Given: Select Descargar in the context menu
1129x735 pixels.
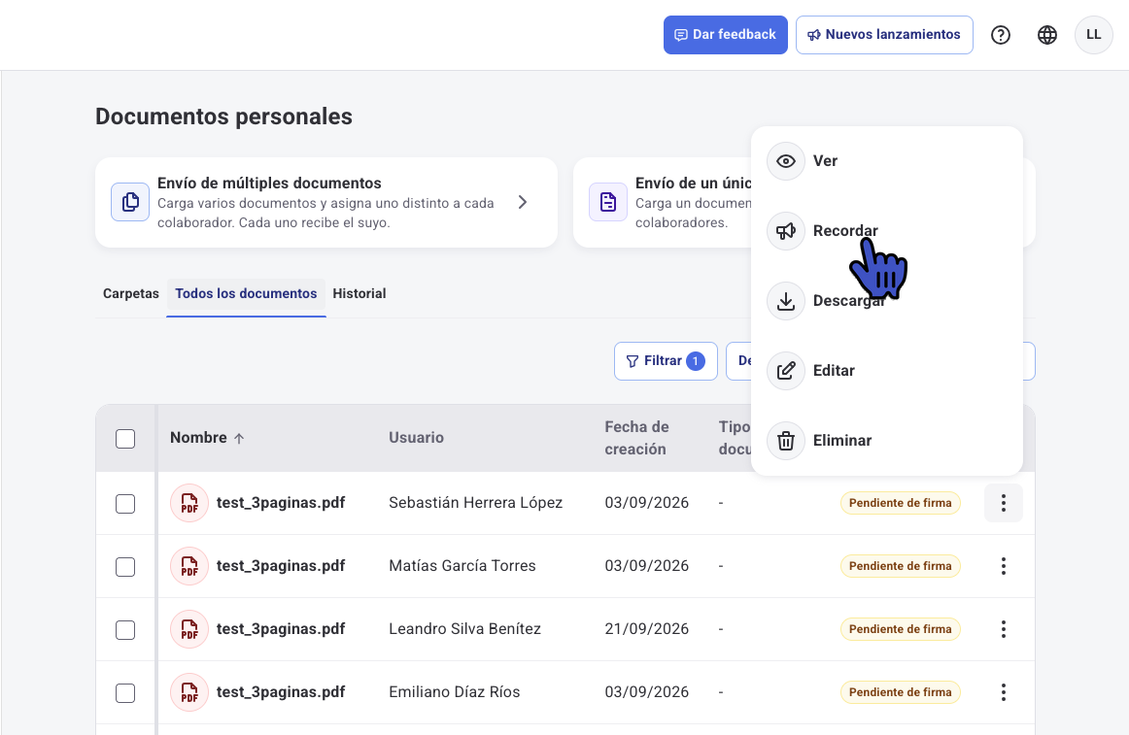Looking at the screenshot, I should (886, 300).
